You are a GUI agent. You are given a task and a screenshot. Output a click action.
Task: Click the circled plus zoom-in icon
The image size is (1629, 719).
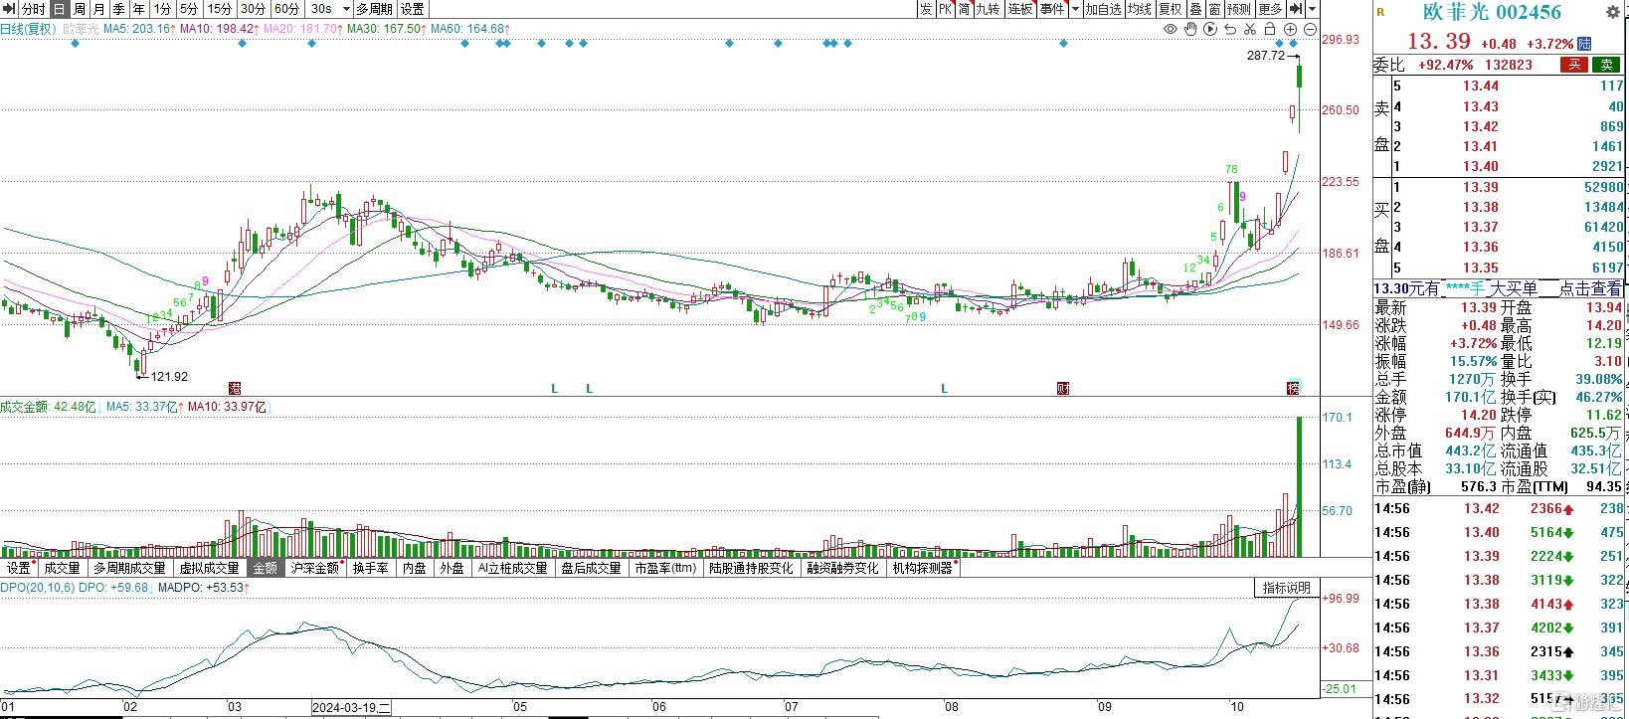point(1291,29)
